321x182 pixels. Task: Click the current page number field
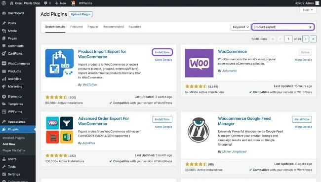pos(288,39)
